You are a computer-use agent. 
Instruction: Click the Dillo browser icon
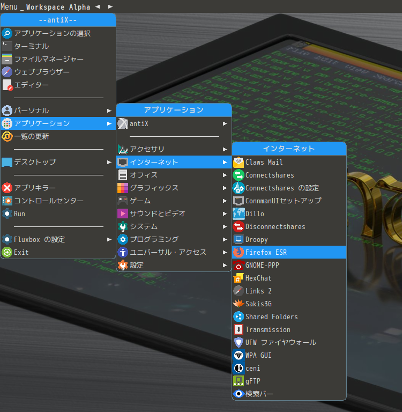pos(239,214)
